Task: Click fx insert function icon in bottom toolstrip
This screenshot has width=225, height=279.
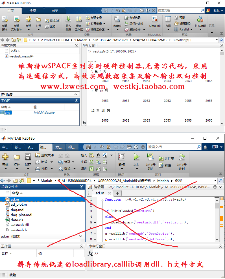Action: (98, 155)
